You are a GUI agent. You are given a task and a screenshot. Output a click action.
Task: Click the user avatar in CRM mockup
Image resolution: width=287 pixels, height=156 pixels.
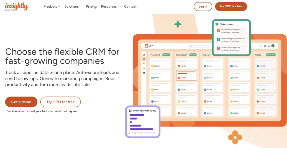(273, 46)
